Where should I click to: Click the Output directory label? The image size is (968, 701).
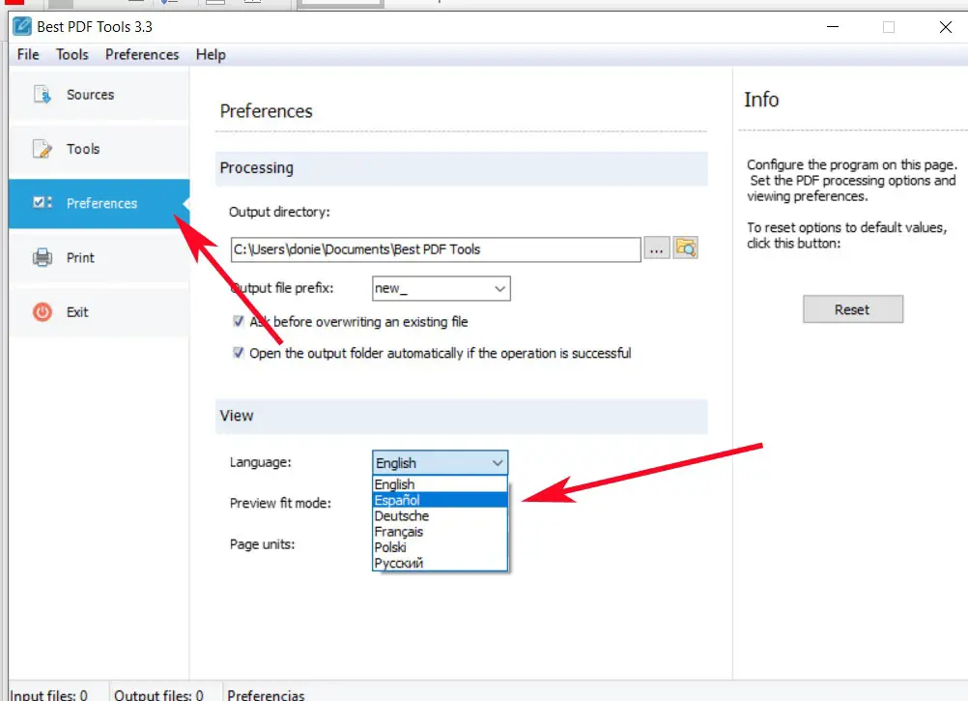(x=279, y=212)
